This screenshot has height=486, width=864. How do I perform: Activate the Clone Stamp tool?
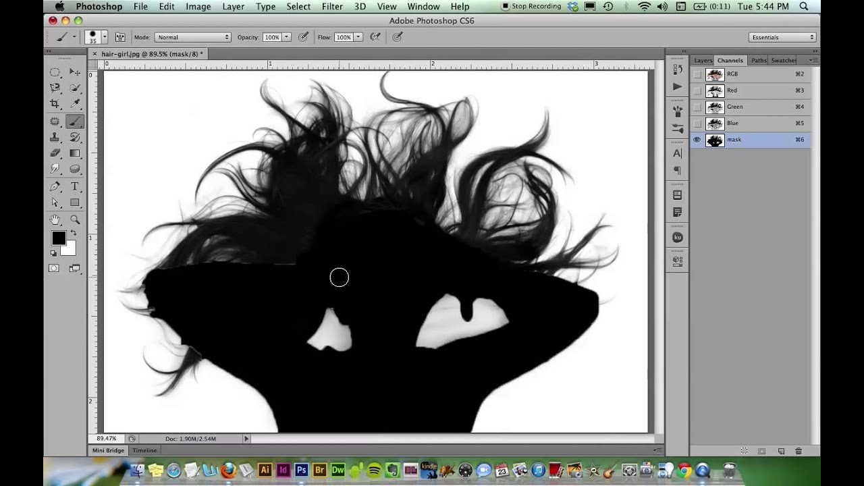[55, 137]
